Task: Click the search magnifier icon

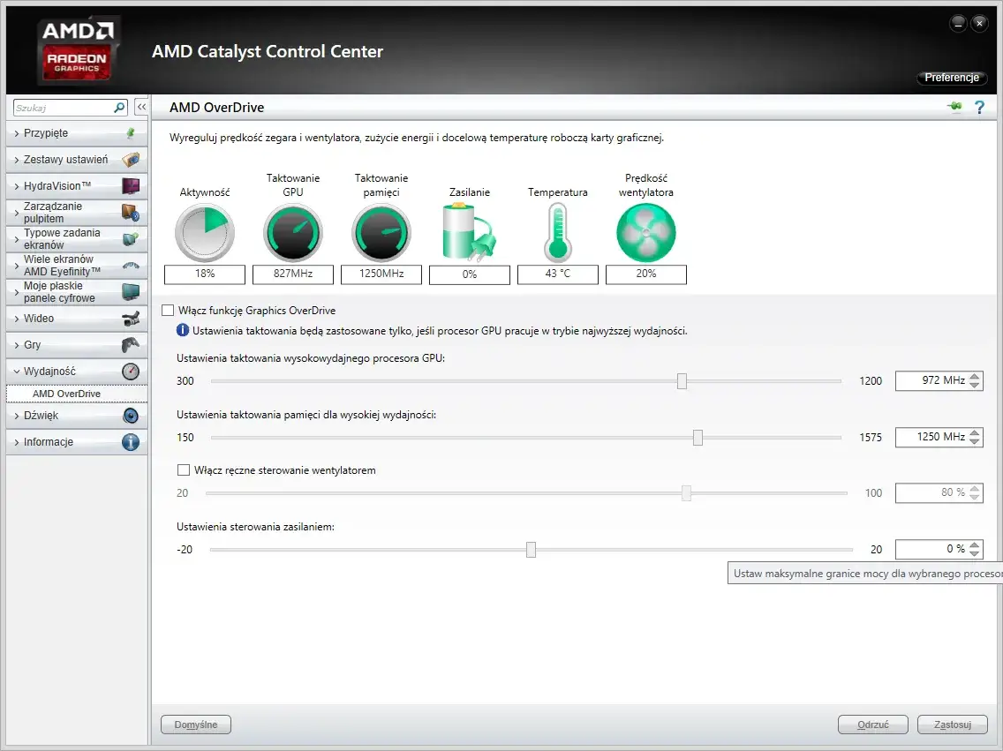Action: 119,108
